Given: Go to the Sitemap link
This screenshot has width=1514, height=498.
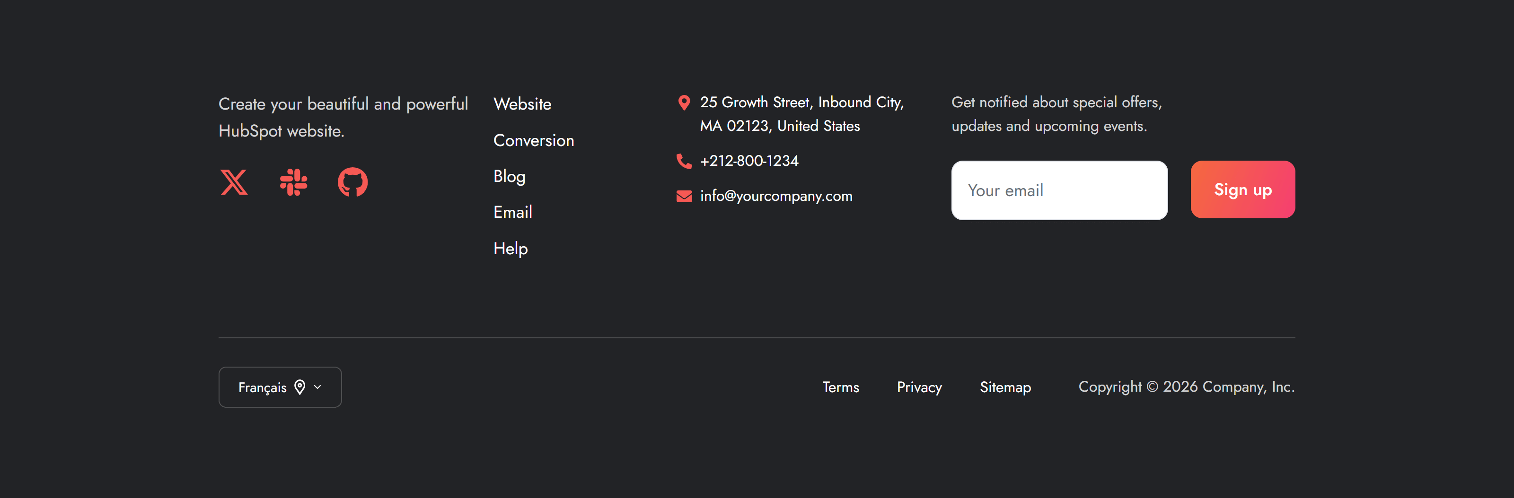Looking at the screenshot, I should [1005, 387].
